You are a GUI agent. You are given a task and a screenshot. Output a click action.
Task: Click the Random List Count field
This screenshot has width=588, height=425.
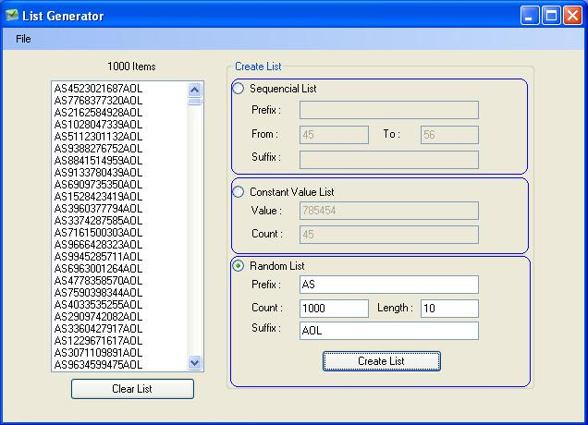(333, 308)
